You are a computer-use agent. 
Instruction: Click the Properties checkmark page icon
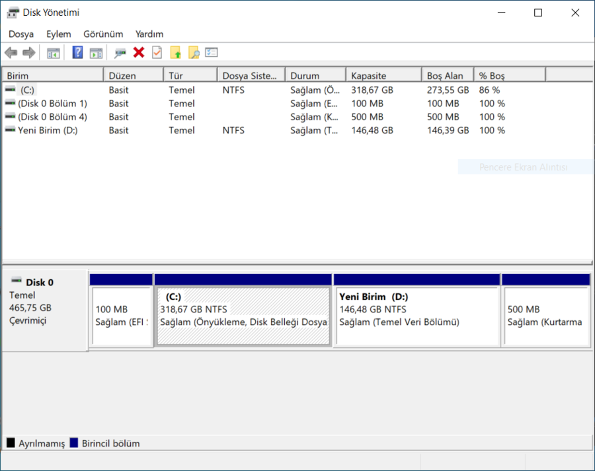(x=157, y=53)
